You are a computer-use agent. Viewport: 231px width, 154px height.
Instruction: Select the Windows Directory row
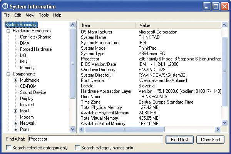[x=150, y=70]
